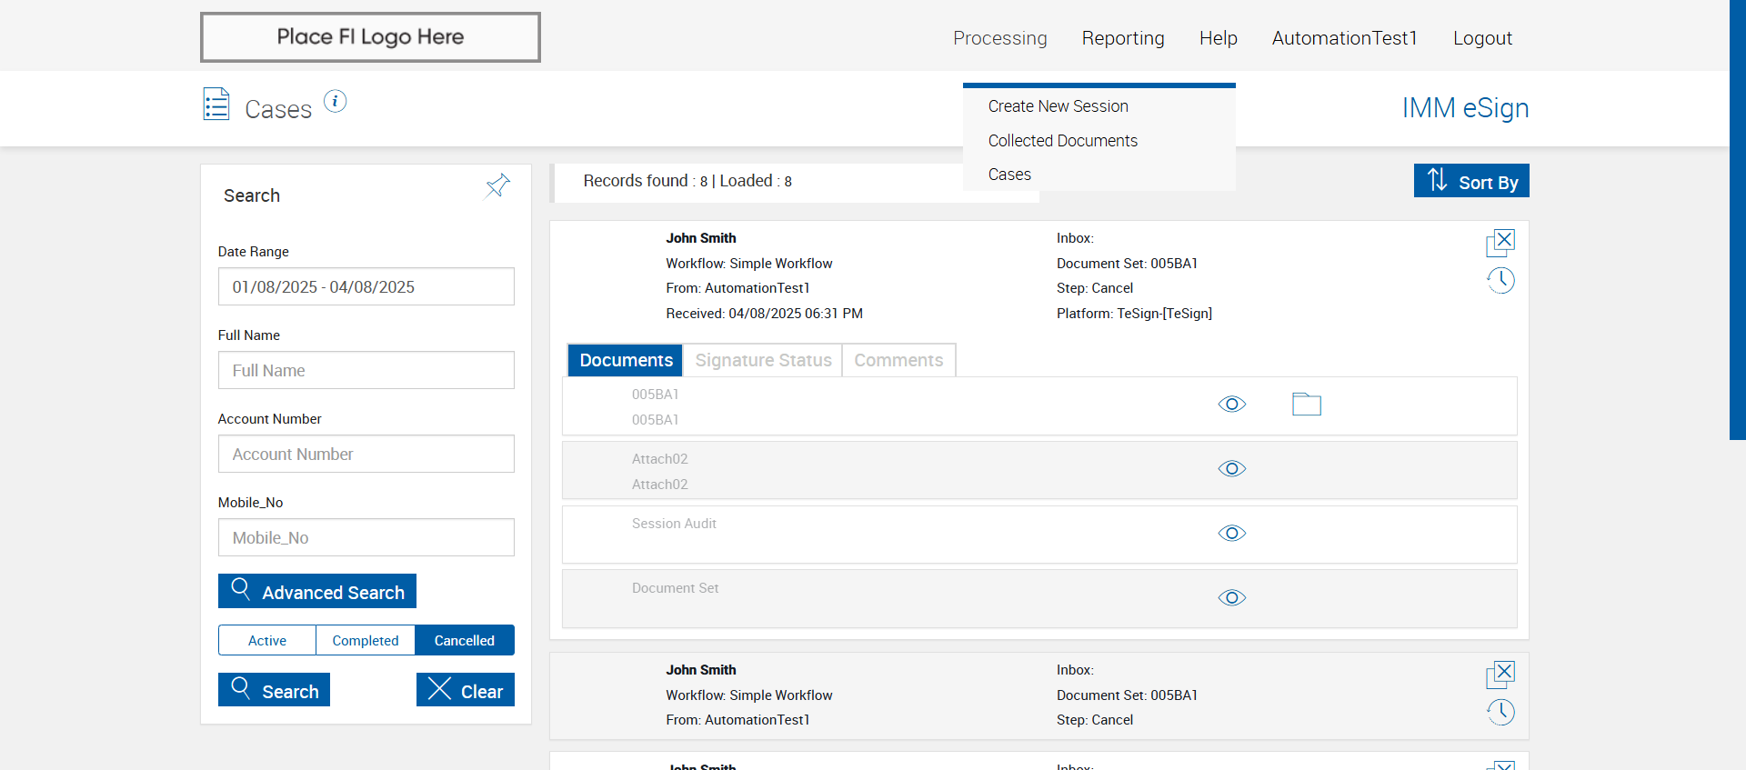The height and width of the screenshot is (770, 1746).
Task: Switch to the Signature Status tab
Action: [x=763, y=360]
